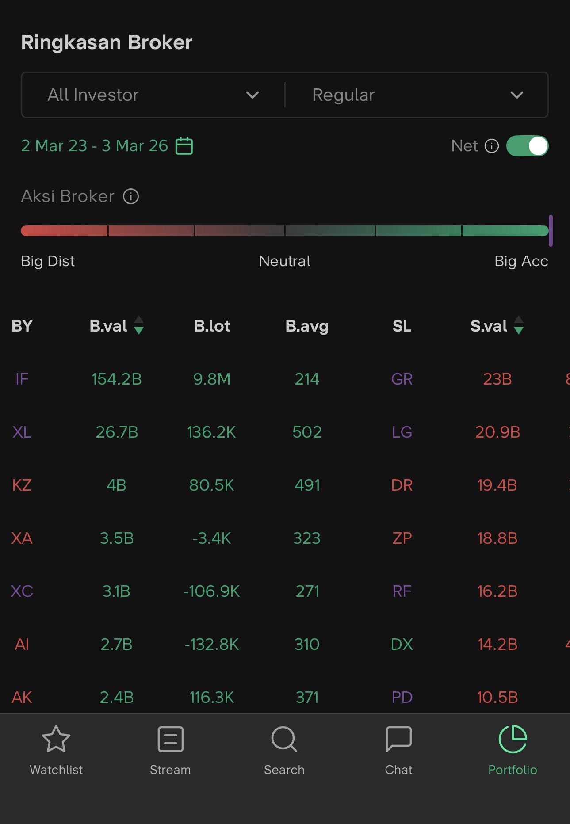
Task: Select the IF buyer broker code
Action: pos(22,379)
